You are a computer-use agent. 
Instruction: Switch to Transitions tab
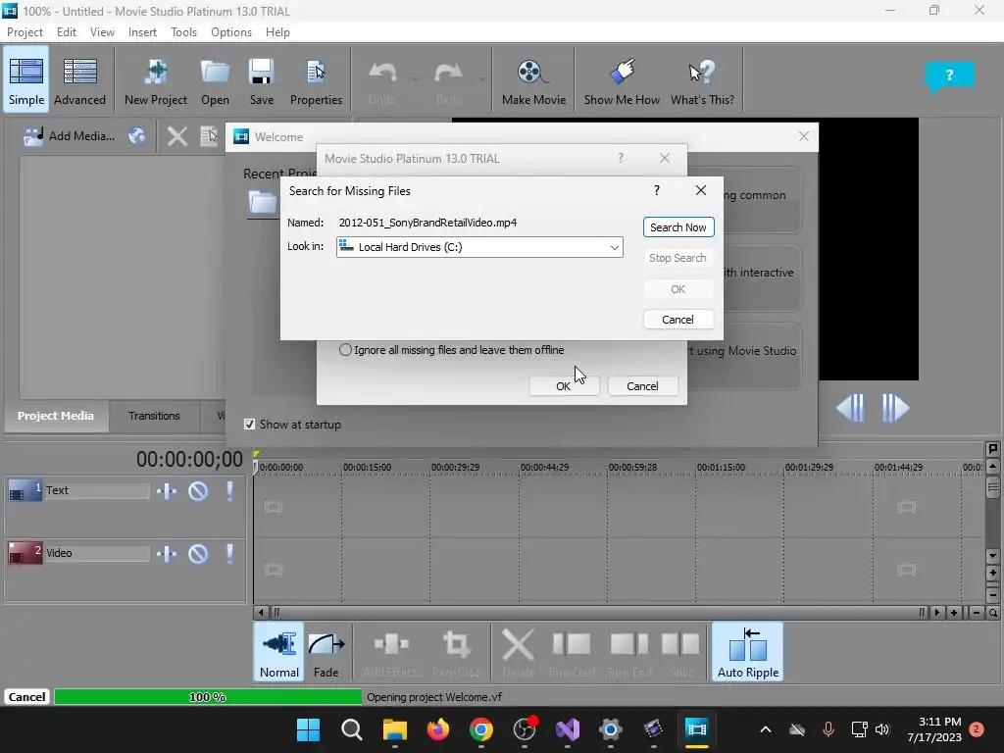(x=154, y=416)
